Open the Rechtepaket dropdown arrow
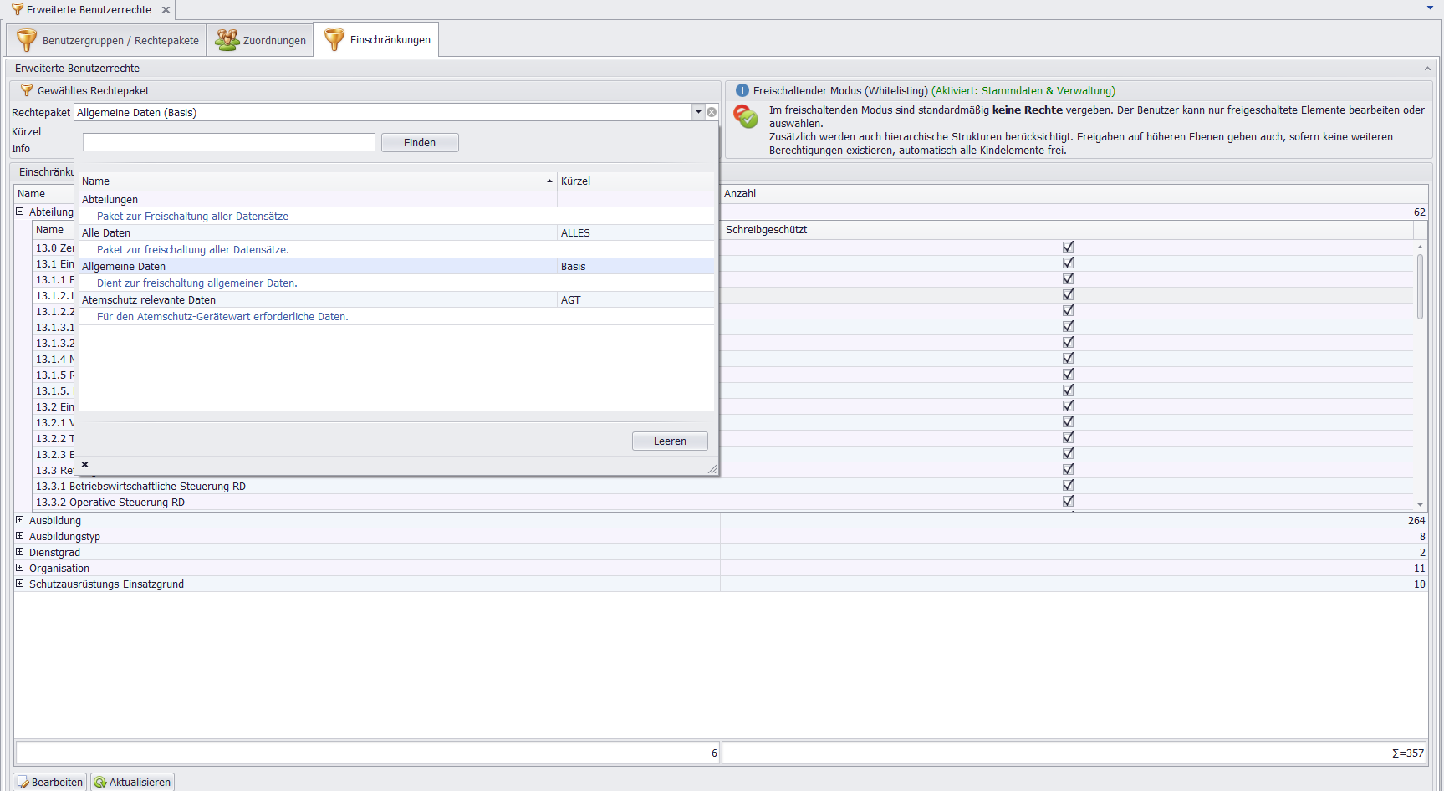 698,112
